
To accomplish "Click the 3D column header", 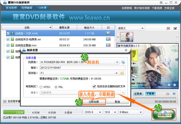I will [108, 27].
